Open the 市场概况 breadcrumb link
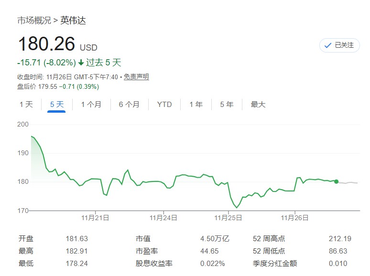 pos(34,21)
